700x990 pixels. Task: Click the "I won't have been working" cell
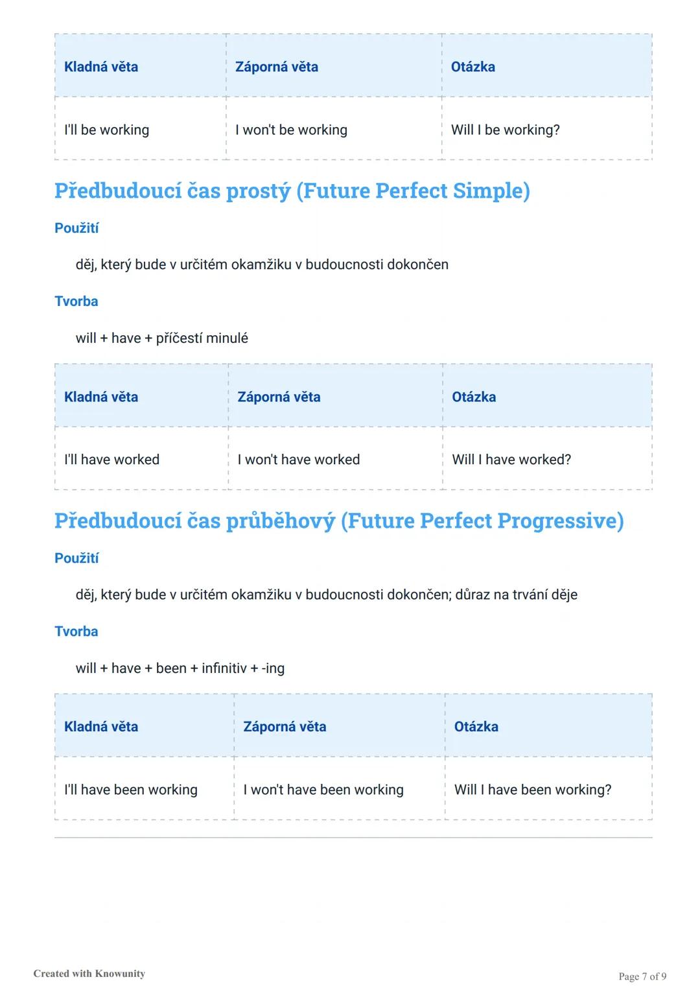[x=323, y=790]
